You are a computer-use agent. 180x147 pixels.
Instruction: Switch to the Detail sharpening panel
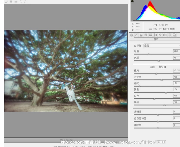click(x=141, y=35)
